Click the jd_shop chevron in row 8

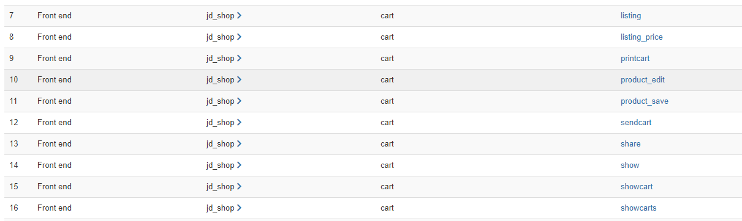(x=239, y=37)
